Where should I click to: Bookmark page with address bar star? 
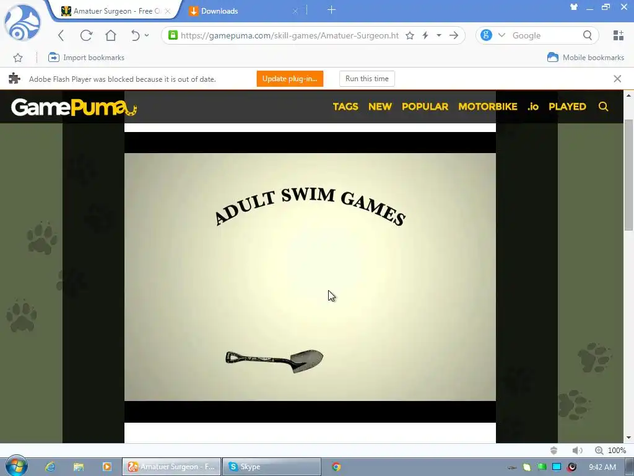[410, 35]
